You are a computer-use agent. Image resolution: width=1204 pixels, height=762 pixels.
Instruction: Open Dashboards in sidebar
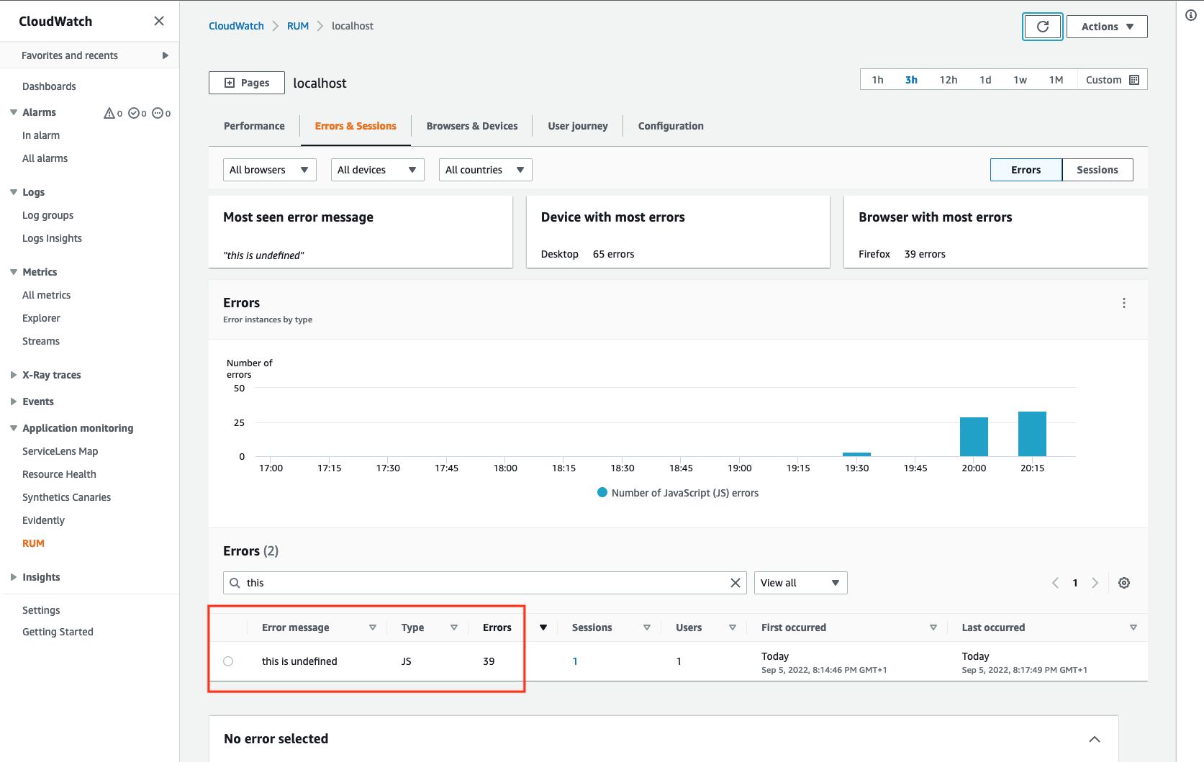[49, 86]
